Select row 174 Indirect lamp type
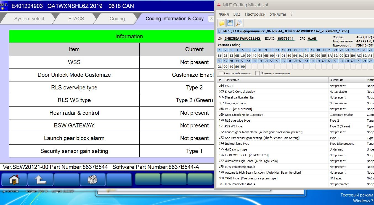This screenshot has width=374, height=205. point(296,144)
